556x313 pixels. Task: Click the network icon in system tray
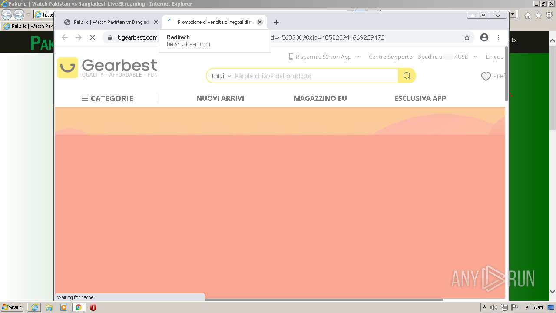(x=504, y=307)
